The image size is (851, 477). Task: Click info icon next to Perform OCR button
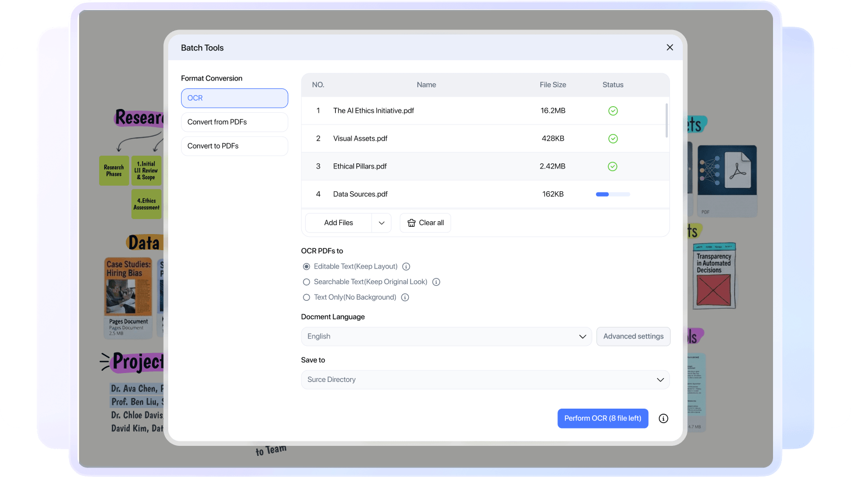pyautogui.click(x=663, y=419)
